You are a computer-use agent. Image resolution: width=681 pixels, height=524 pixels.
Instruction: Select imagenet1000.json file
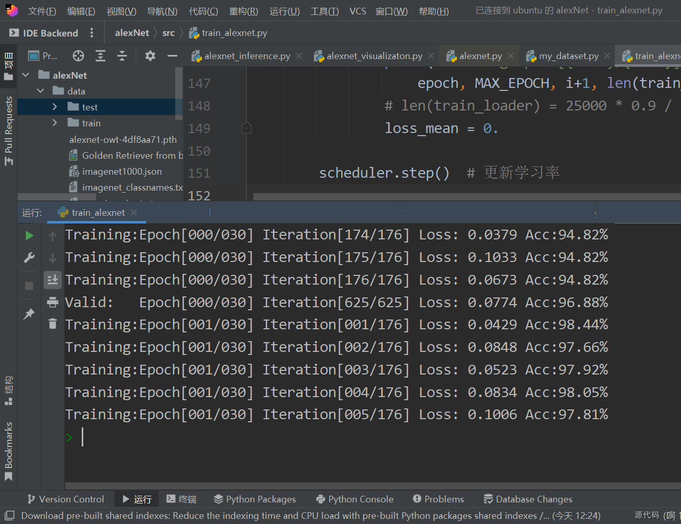116,171
